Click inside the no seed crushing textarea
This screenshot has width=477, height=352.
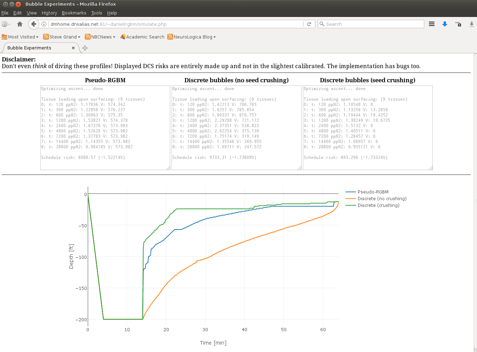pos(236,128)
